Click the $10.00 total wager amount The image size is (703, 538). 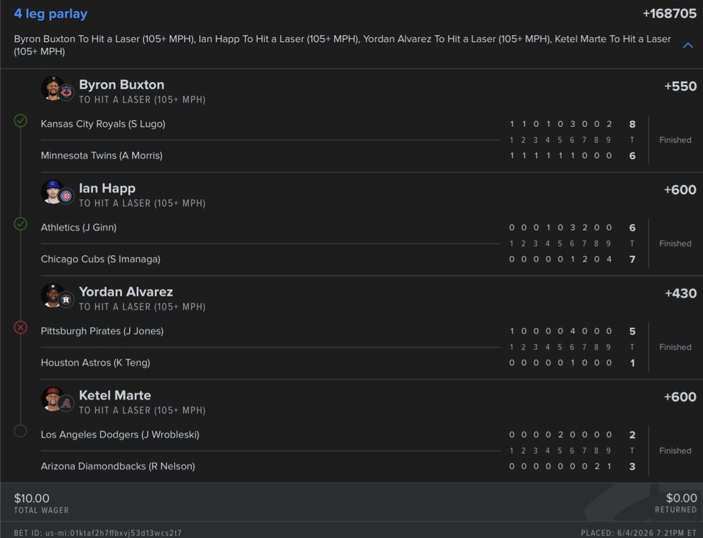[32, 498]
